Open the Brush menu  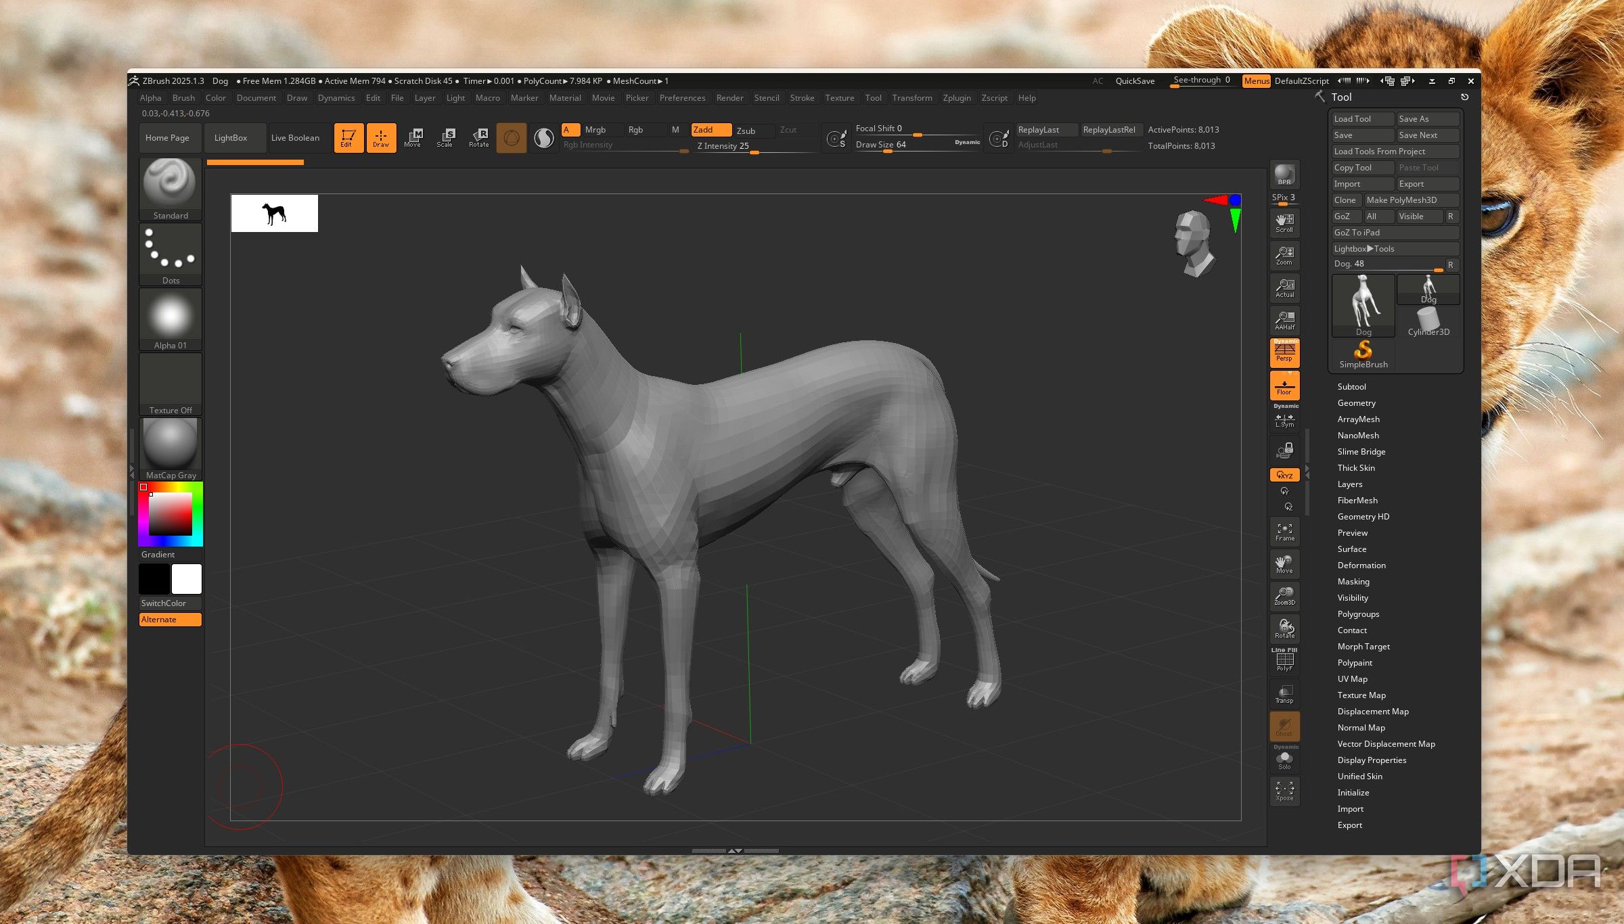(183, 98)
